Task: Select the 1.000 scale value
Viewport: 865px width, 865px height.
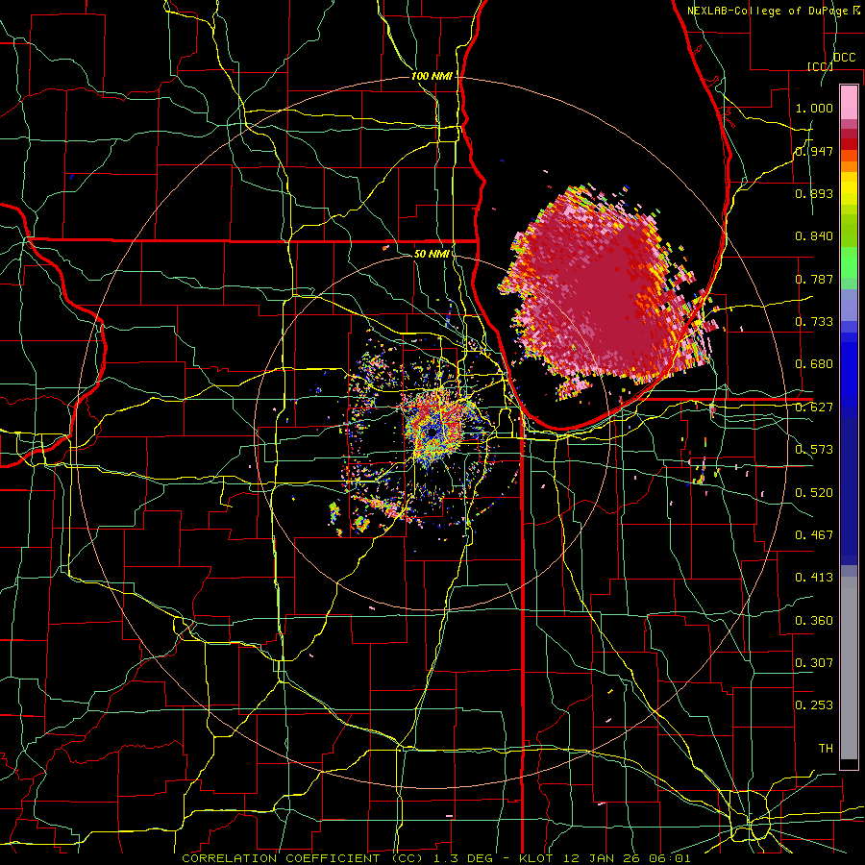Action: click(814, 108)
